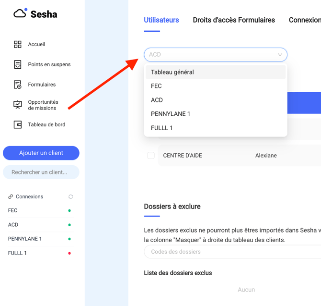Open the Accueil grid icon
Viewport: 321px width, 306px height.
(x=18, y=44)
